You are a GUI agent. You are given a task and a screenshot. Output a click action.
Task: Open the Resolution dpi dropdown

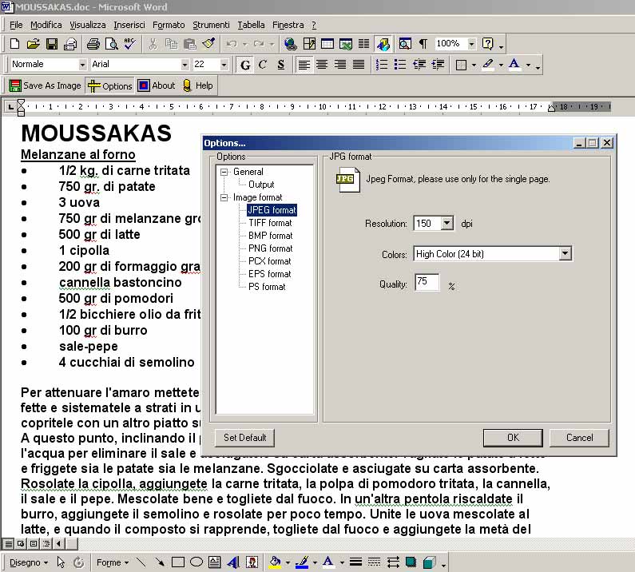tap(446, 224)
